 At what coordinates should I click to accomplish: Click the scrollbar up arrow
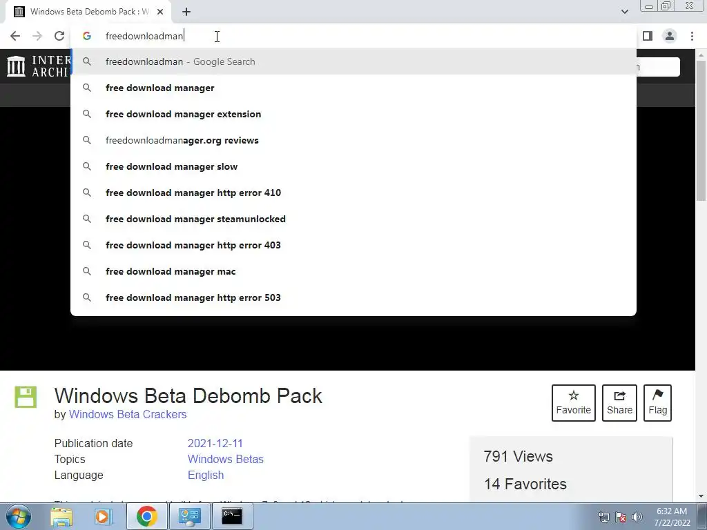701,55
